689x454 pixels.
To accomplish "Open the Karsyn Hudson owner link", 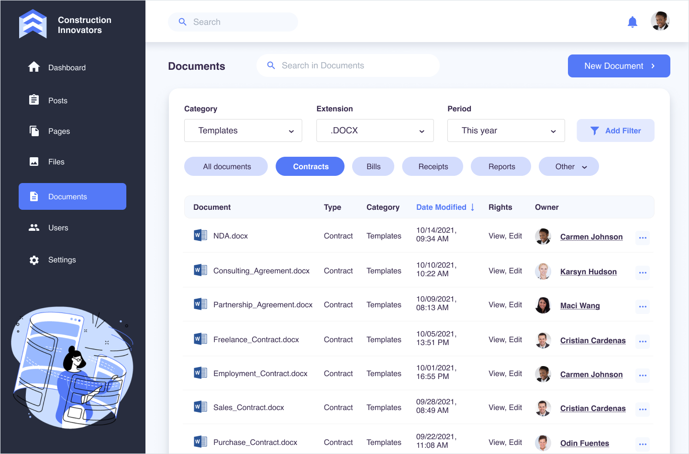I will (x=588, y=272).
